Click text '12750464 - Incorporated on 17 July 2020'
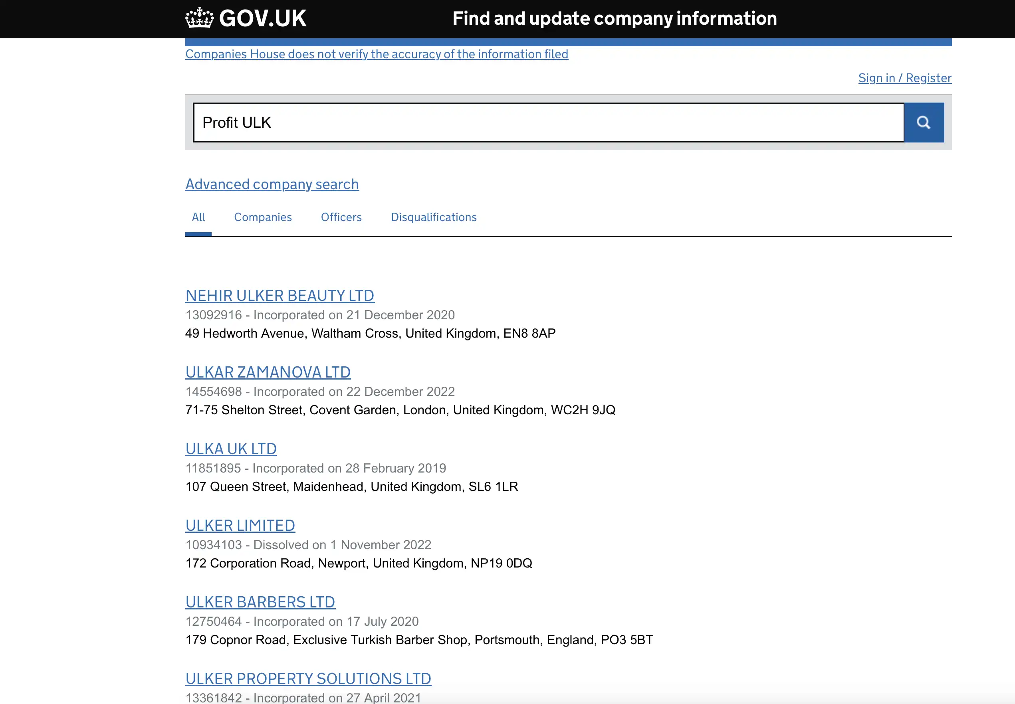 (302, 621)
